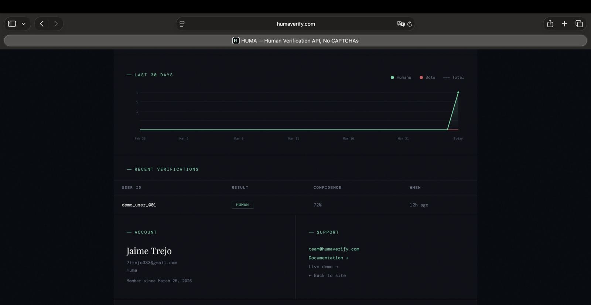Toggle the Safari sidebar

point(12,24)
